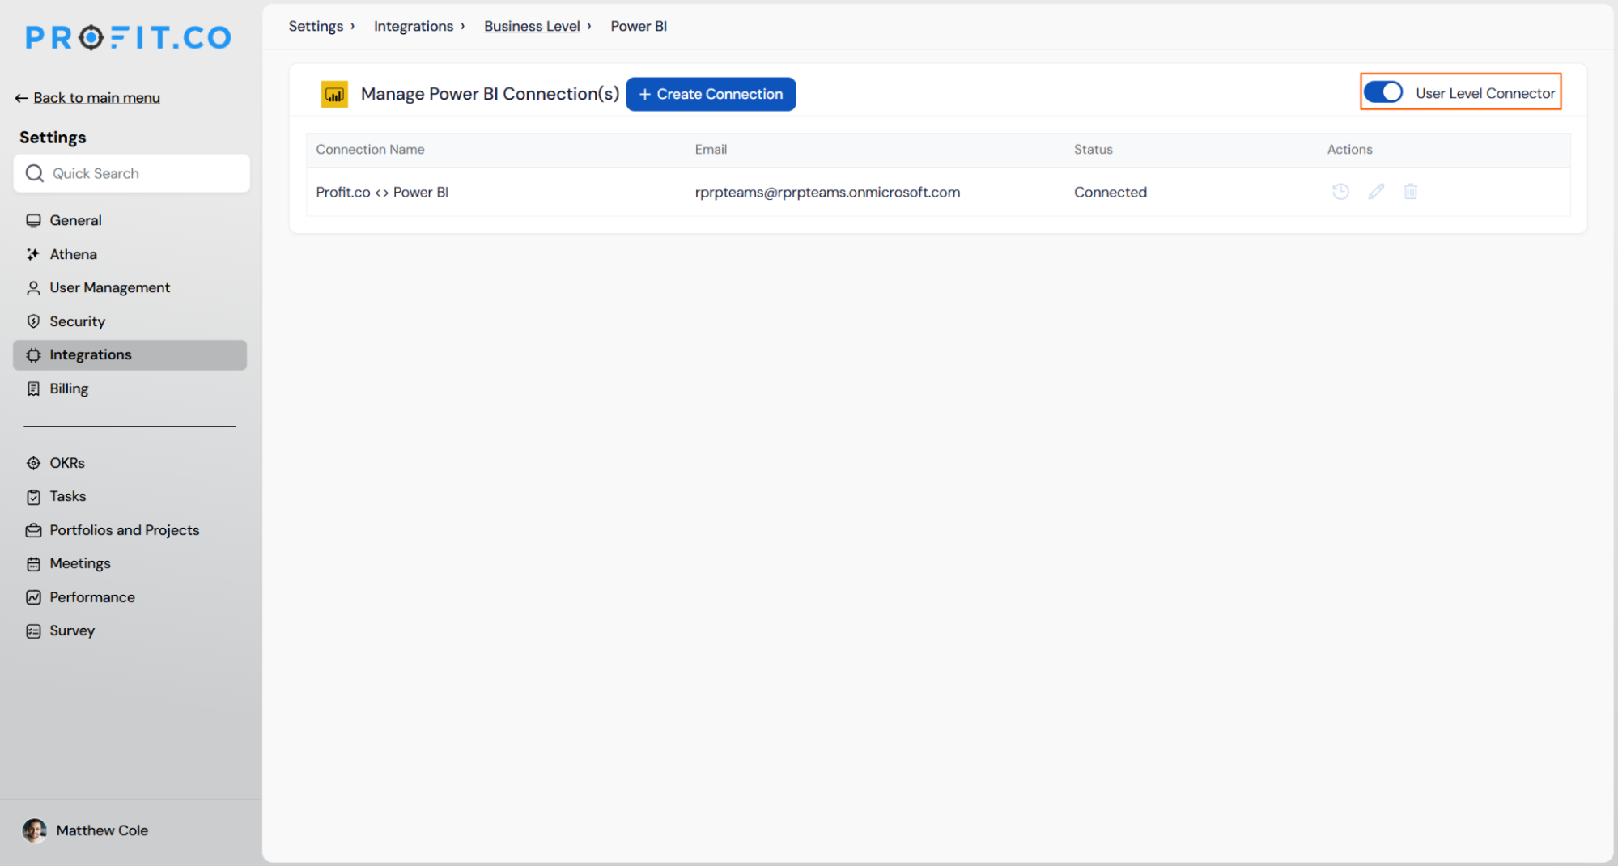The height and width of the screenshot is (866, 1618).
Task: Click the Email column header
Action: coord(711,150)
